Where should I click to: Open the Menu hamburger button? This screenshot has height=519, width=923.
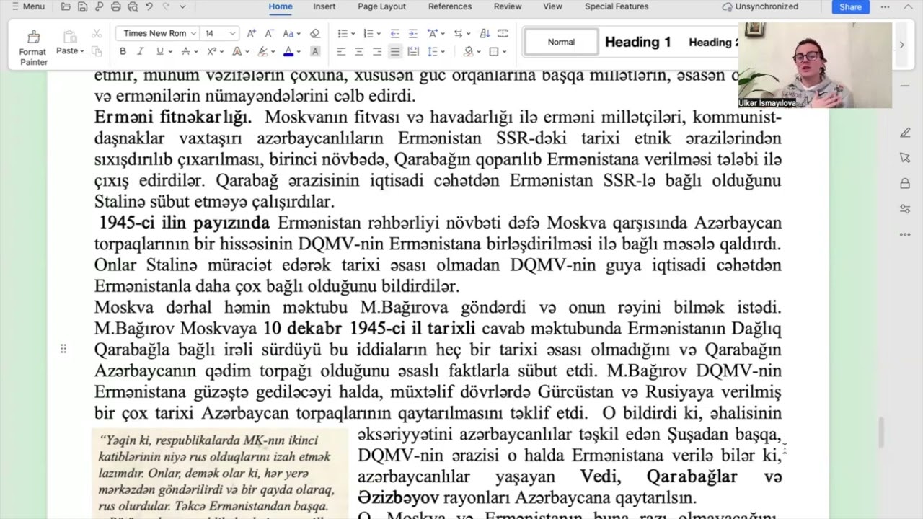(x=28, y=6)
